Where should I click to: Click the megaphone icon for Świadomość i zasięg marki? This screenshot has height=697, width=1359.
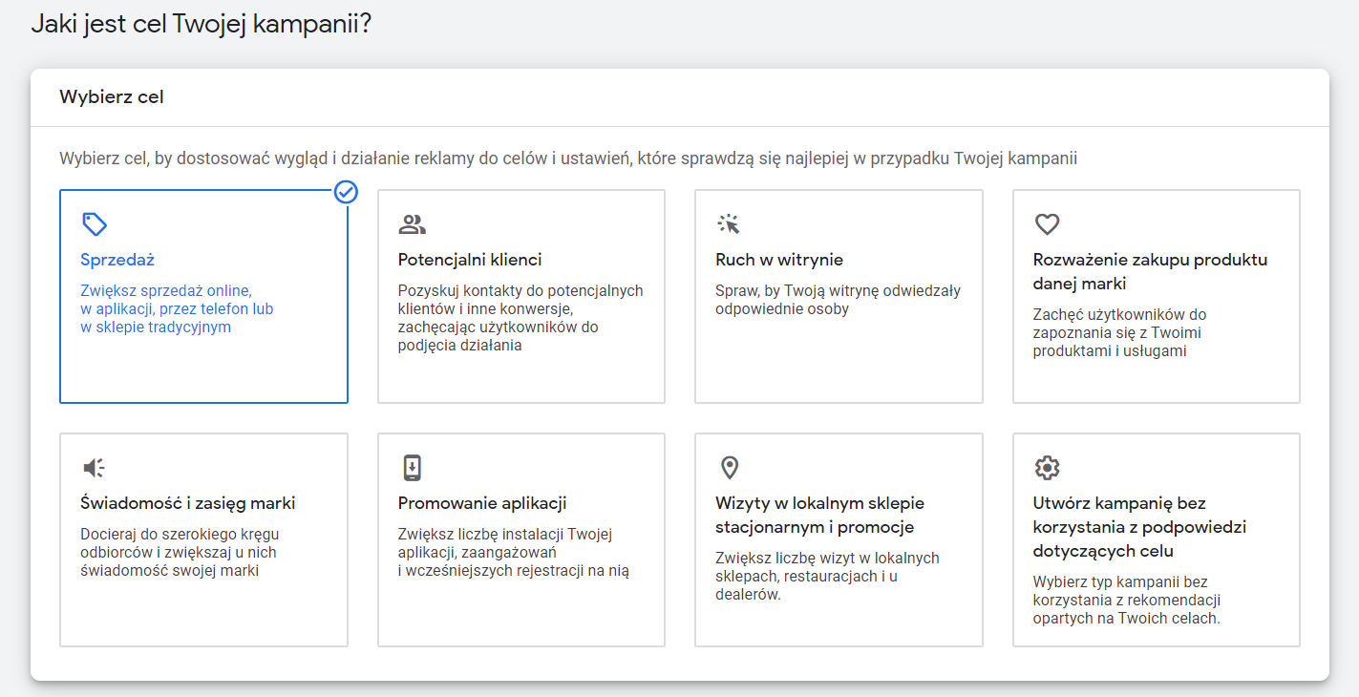tap(94, 468)
